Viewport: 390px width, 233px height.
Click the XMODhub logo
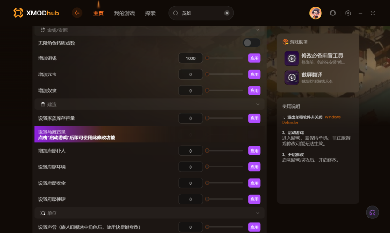coord(36,13)
